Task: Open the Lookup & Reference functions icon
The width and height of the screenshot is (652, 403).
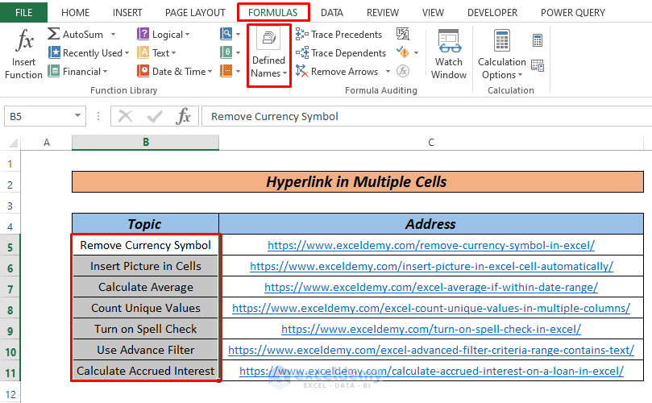Action: (x=226, y=34)
